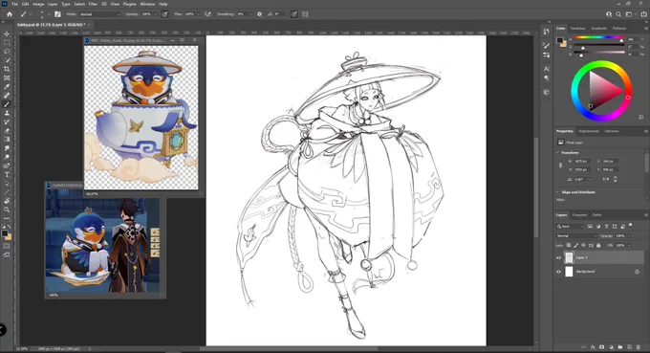Toggle pressure for size in options bar
The image size is (650, 353).
pos(293,14)
